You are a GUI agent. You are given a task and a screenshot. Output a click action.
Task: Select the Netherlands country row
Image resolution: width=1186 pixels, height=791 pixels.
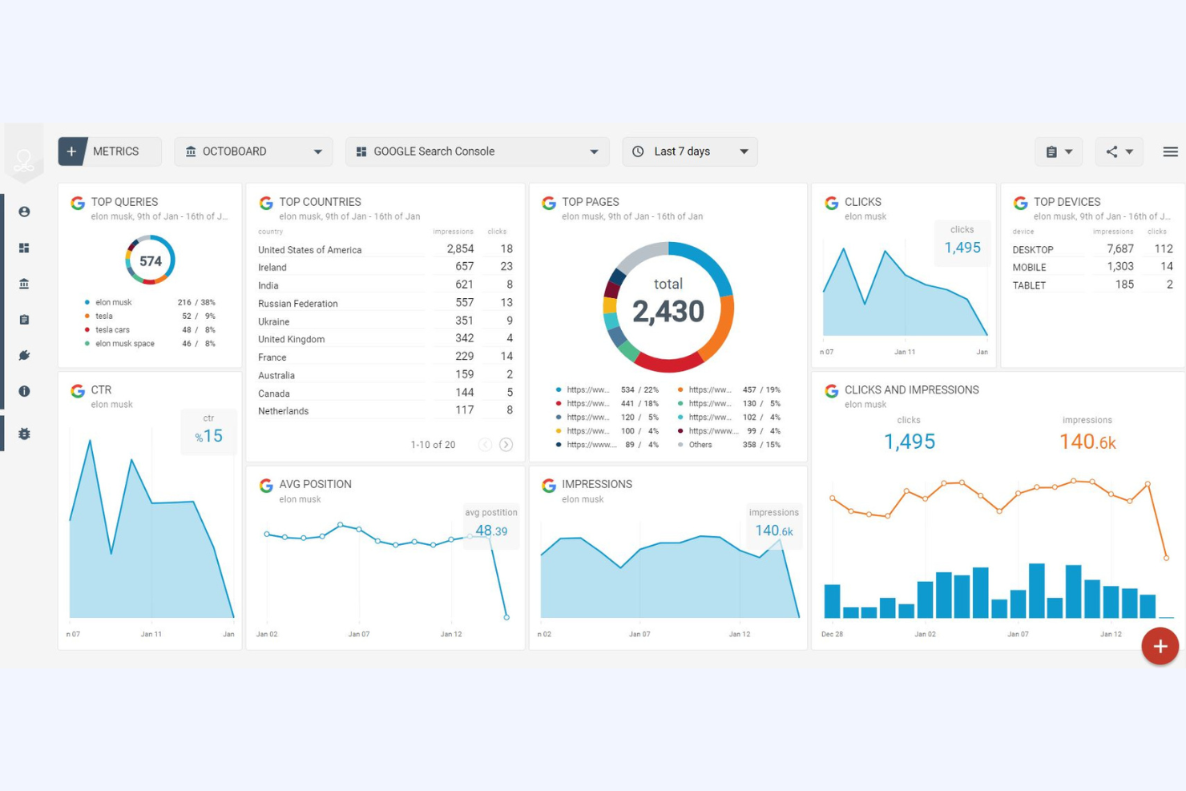pos(385,410)
